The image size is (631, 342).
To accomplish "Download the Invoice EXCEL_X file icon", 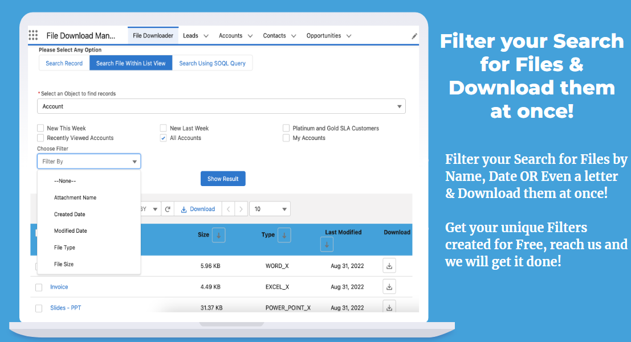I will tap(389, 287).
